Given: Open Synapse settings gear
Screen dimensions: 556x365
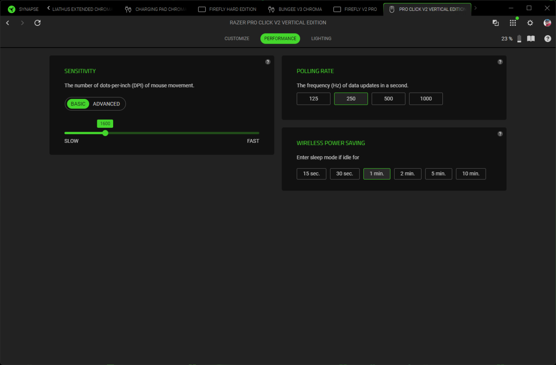Looking at the screenshot, I should (530, 23).
